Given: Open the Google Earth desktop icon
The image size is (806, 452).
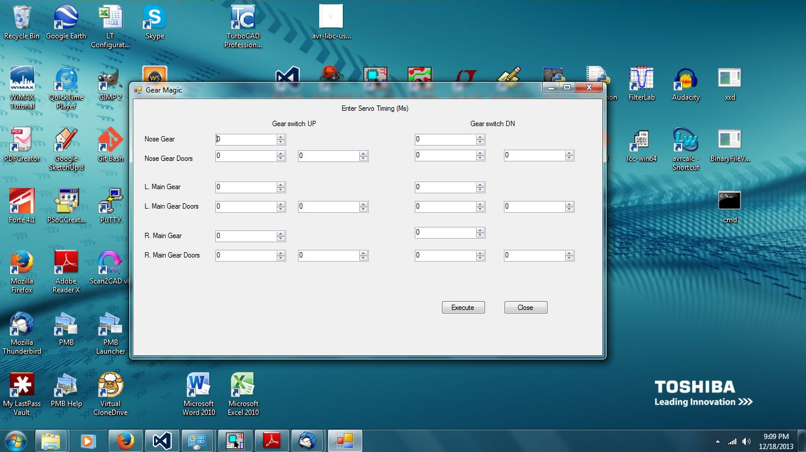Looking at the screenshot, I should coord(66,18).
